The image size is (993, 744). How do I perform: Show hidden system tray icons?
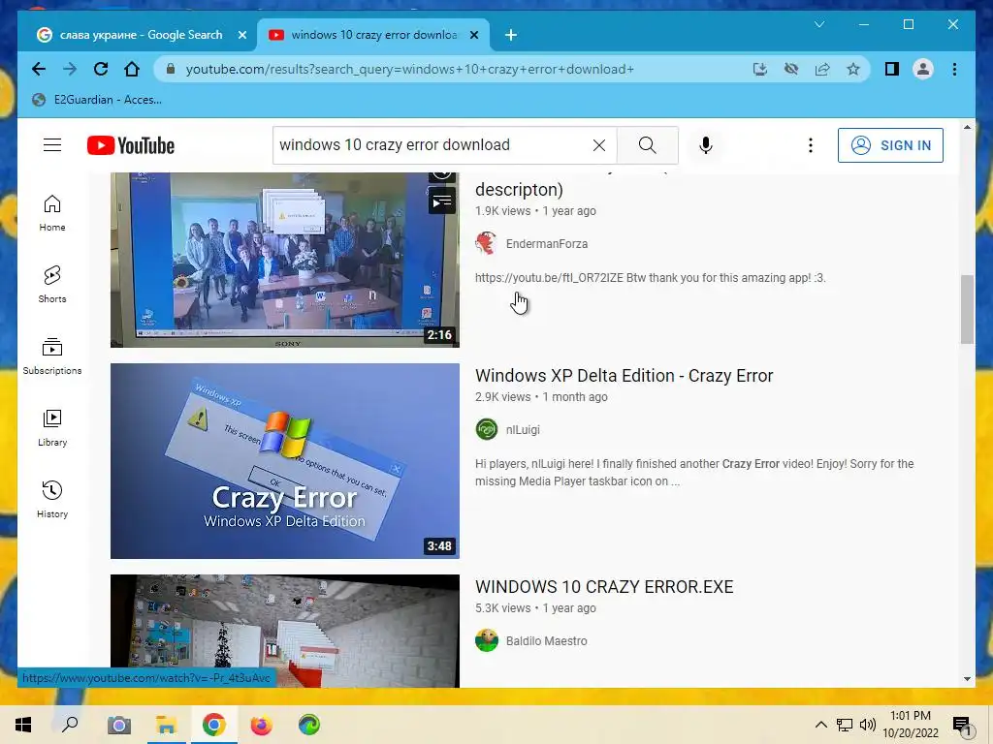click(820, 725)
